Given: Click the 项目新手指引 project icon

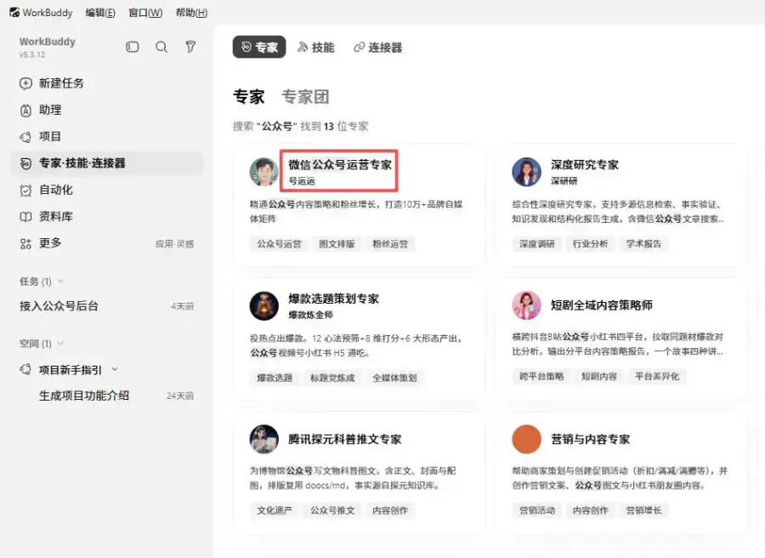Looking at the screenshot, I should [25, 369].
